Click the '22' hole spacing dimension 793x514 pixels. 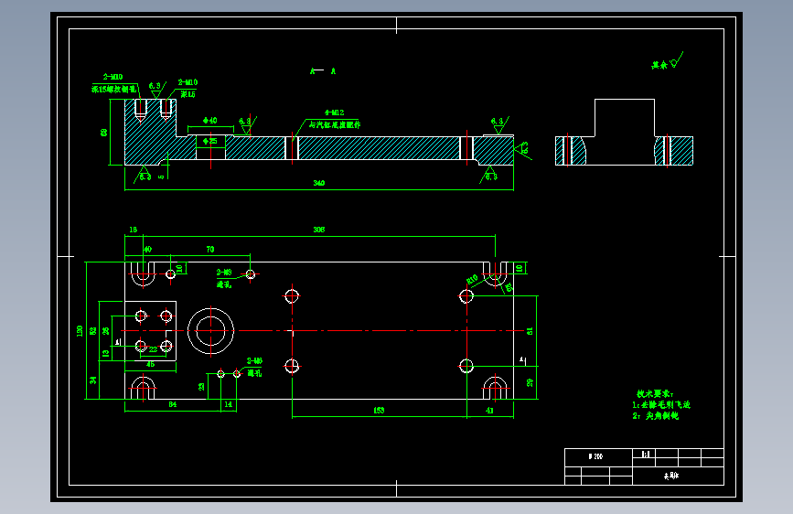click(x=153, y=349)
